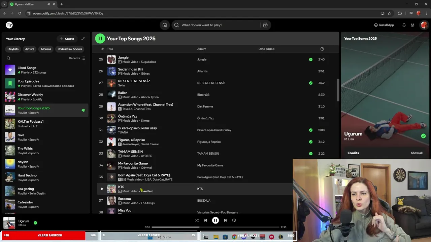Pause Your Top Songs 2025 green button
The width and height of the screenshot is (431, 242).
[100, 39]
